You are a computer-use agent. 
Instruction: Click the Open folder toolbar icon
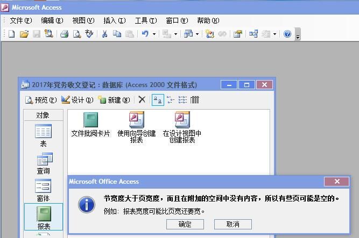pos(24,34)
